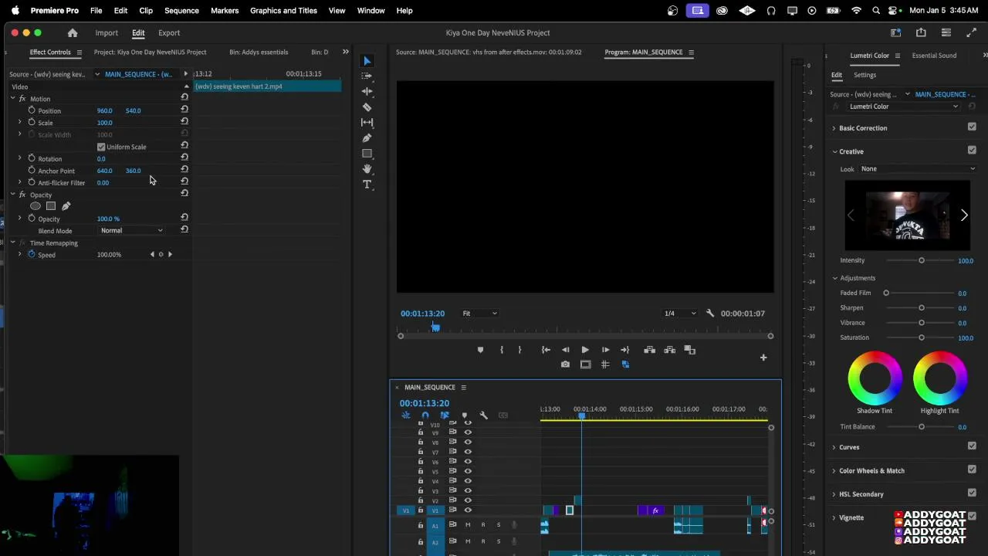Add a marker in Program monitor

(480, 350)
